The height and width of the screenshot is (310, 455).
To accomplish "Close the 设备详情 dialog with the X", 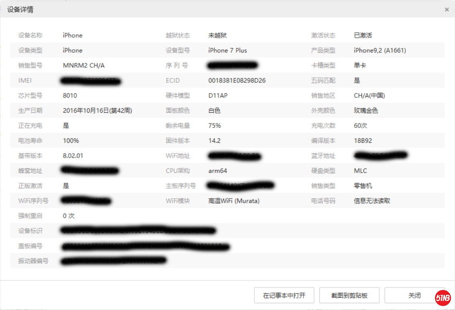I will (x=447, y=10).
